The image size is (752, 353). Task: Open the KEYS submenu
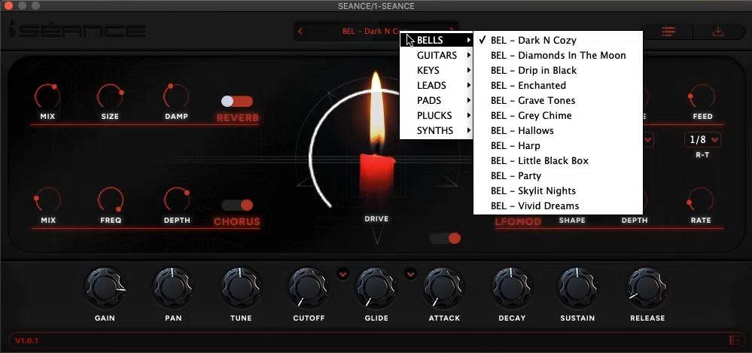point(437,71)
